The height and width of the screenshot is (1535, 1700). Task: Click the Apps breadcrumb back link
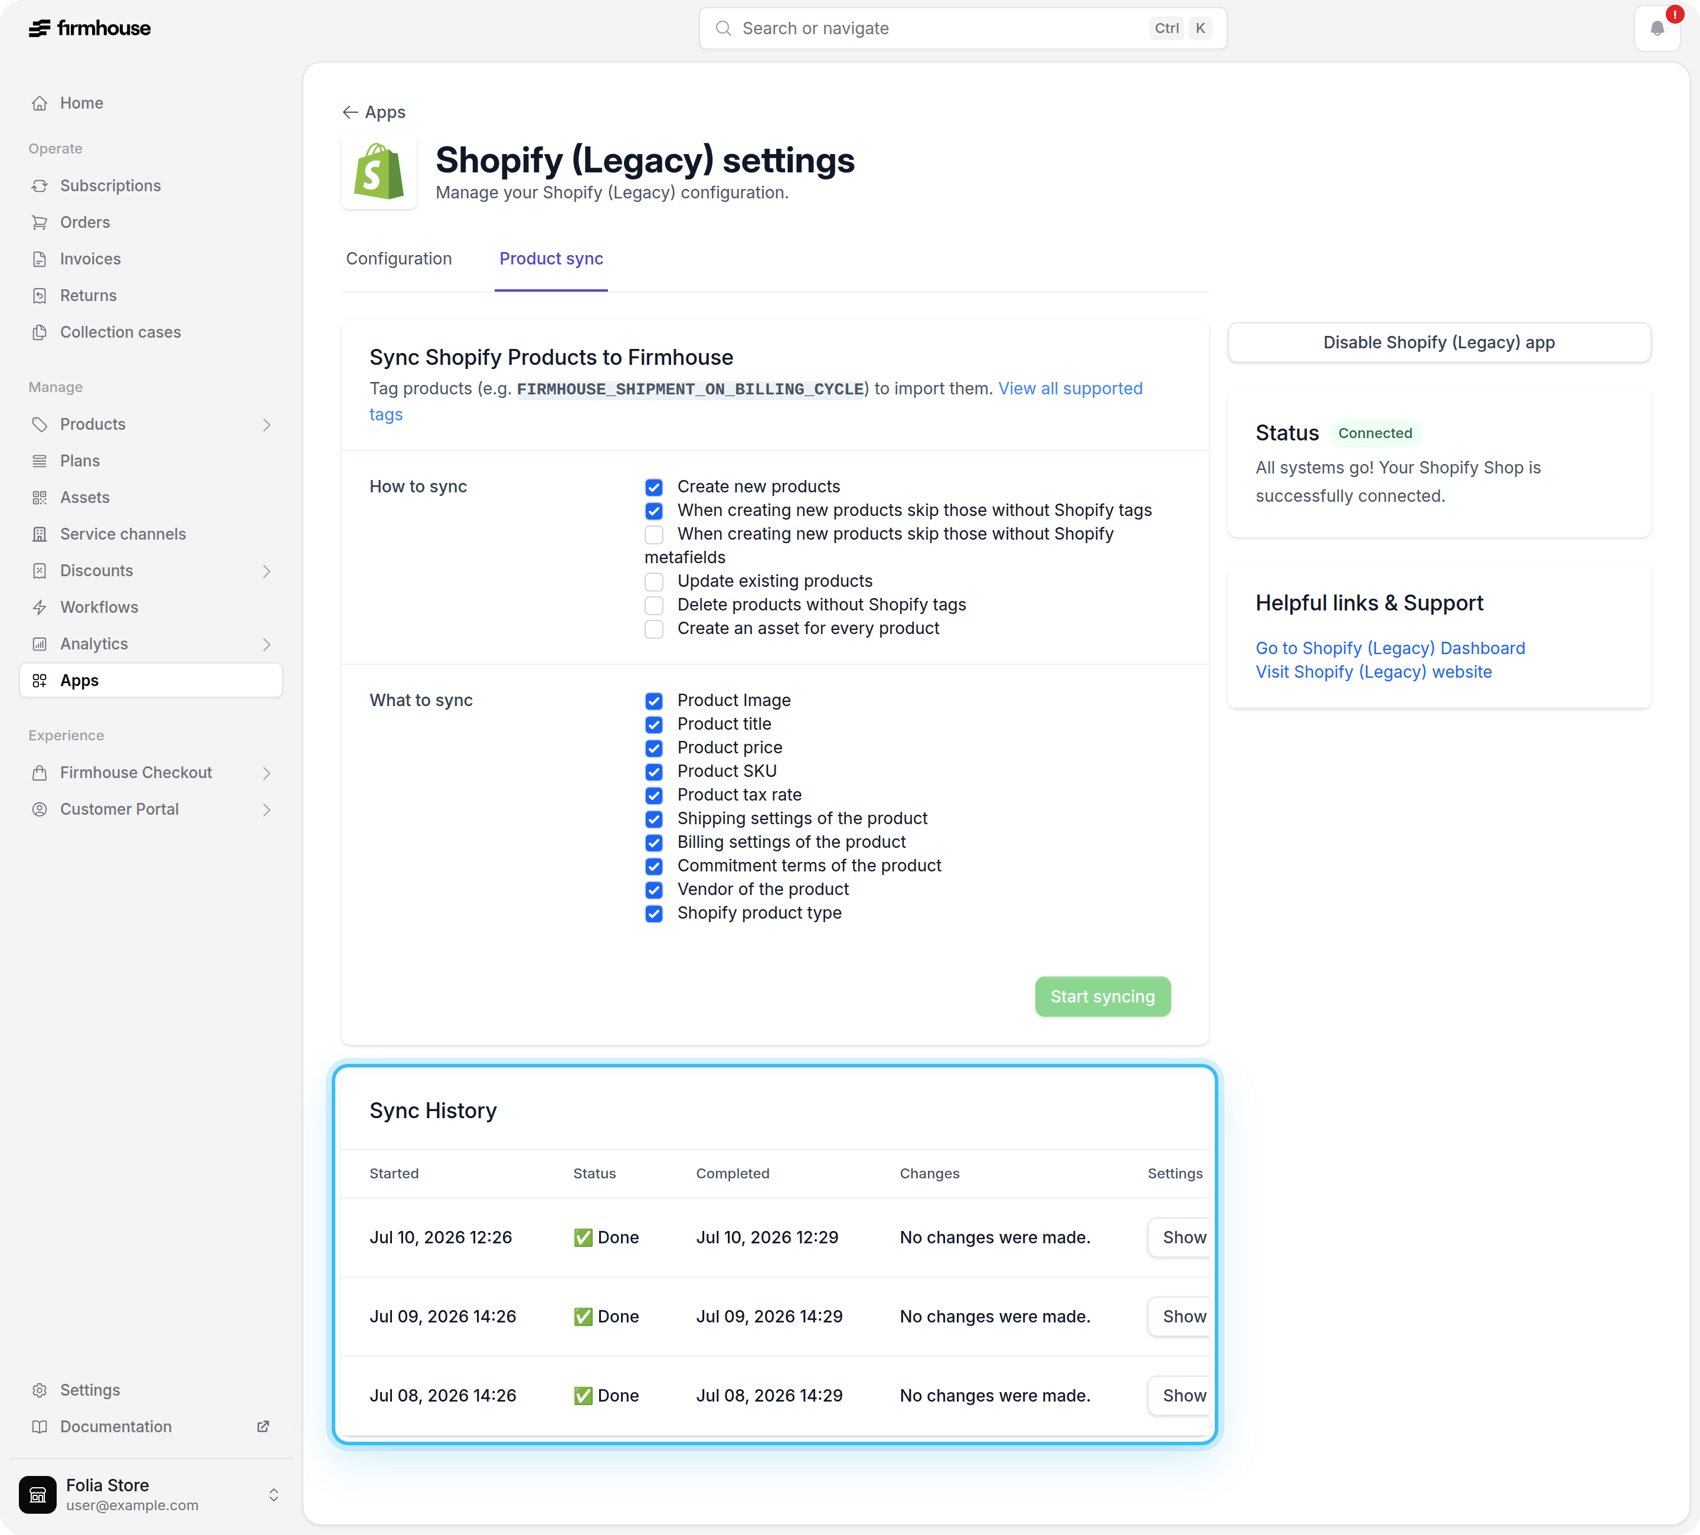click(374, 112)
